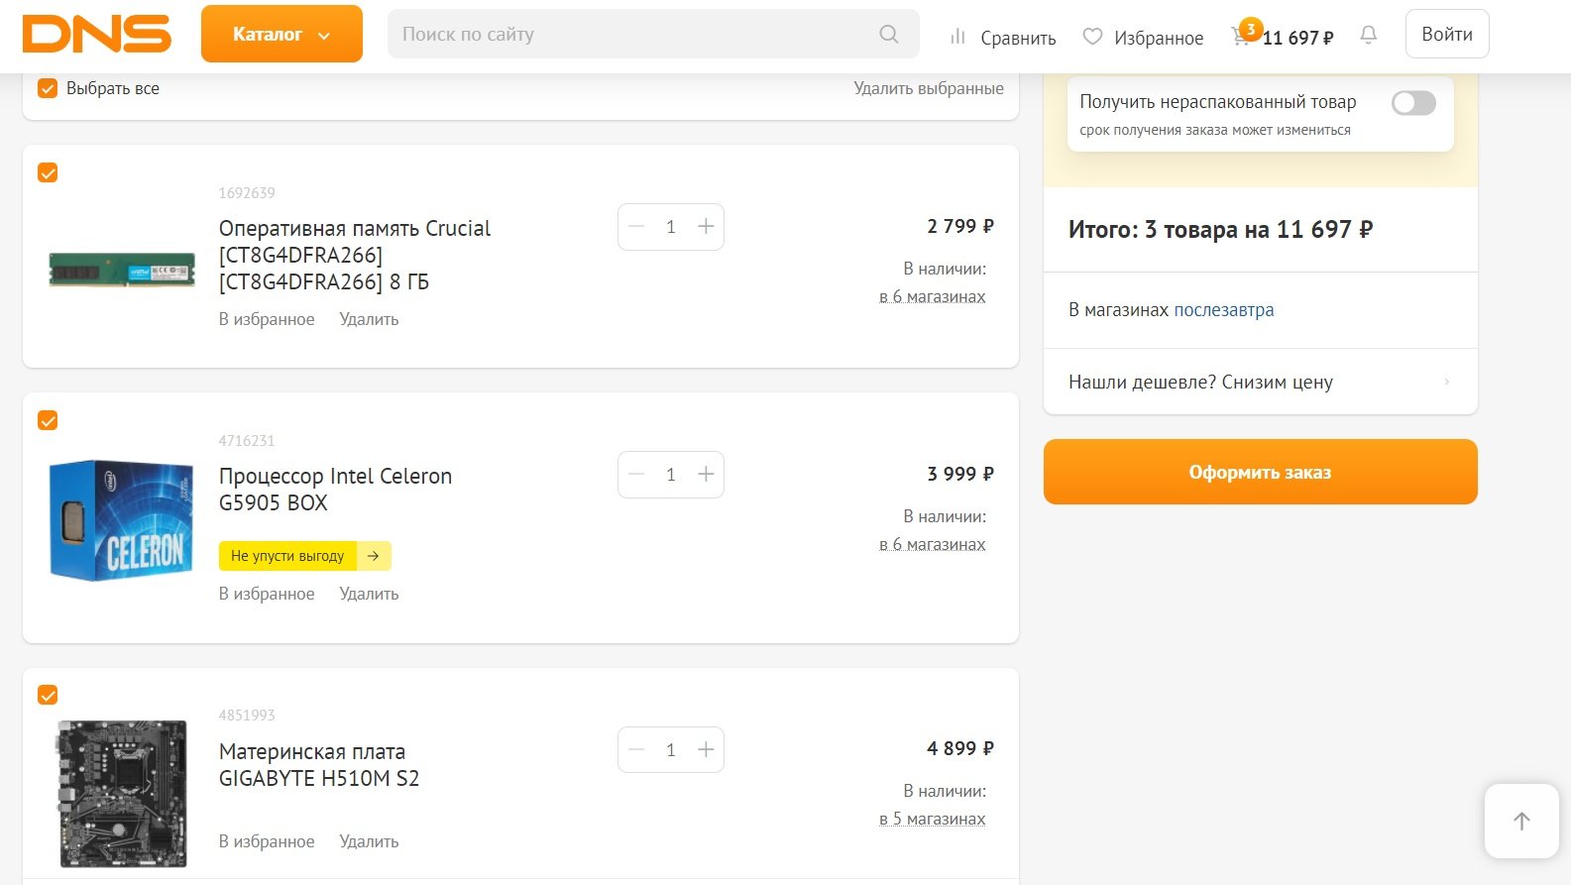
Task: Click the quantity field of GIGABYTE motherboard
Action: pos(671,750)
